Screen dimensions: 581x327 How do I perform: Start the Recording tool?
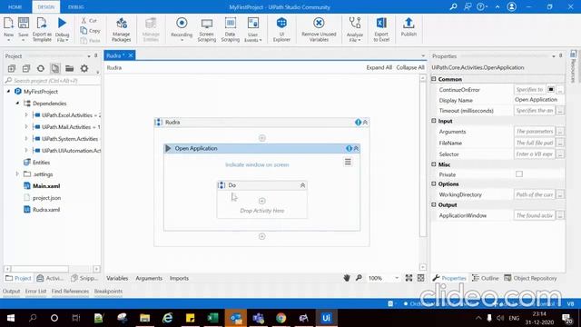tap(182, 29)
